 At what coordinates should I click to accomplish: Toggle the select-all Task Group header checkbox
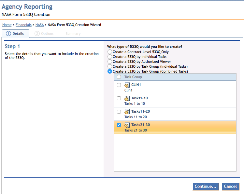(119, 77)
